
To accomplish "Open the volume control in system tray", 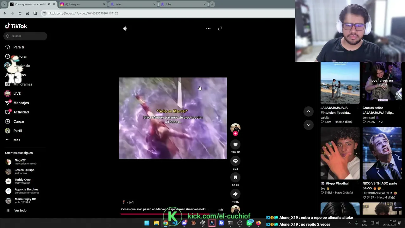I will (x=377, y=223).
